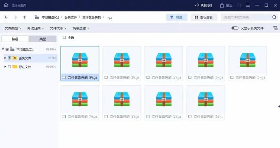Navigate up one folder level
The image size is (280, 148).
tap(24, 17)
